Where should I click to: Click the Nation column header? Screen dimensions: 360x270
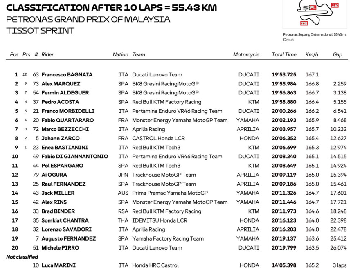120,54
